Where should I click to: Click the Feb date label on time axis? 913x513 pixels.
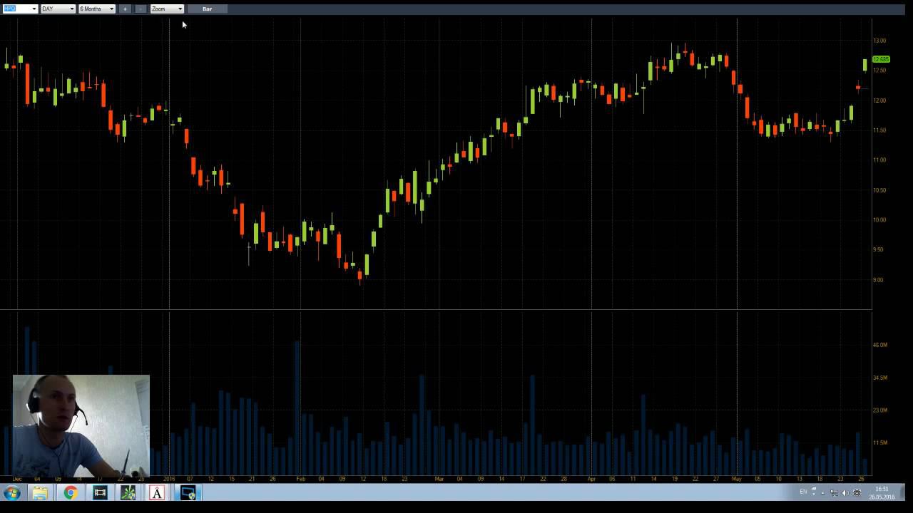[300, 479]
